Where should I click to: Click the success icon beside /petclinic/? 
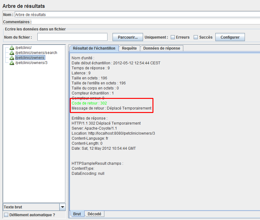[12, 48]
